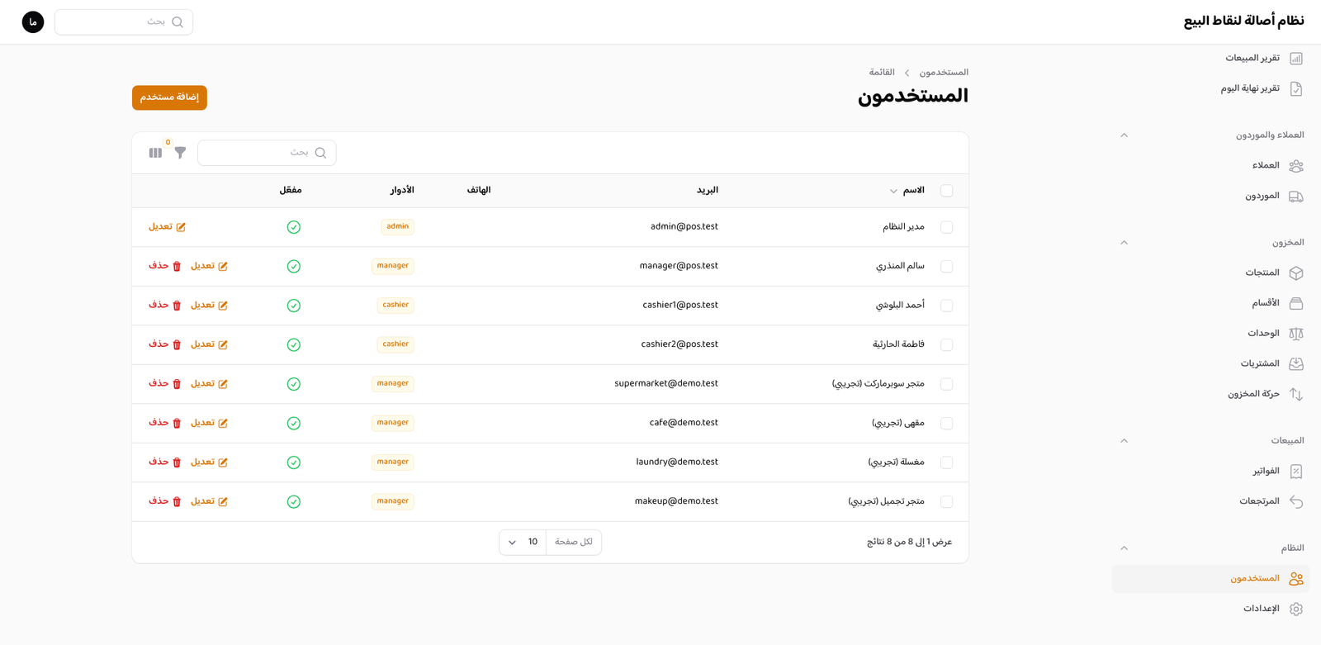Viewport: 1321px width, 645px height.
Task: Click verified check icon for admin@pos.test
Action: click(x=293, y=227)
